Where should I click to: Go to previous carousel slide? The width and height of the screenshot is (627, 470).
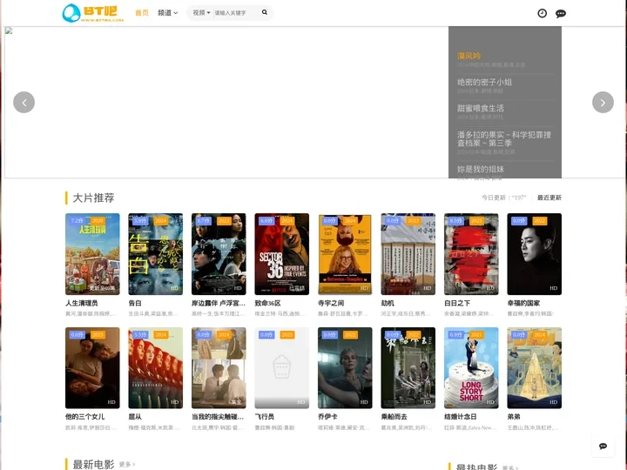(24, 103)
